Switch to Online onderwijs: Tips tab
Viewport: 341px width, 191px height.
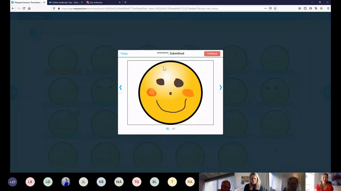point(66,2)
